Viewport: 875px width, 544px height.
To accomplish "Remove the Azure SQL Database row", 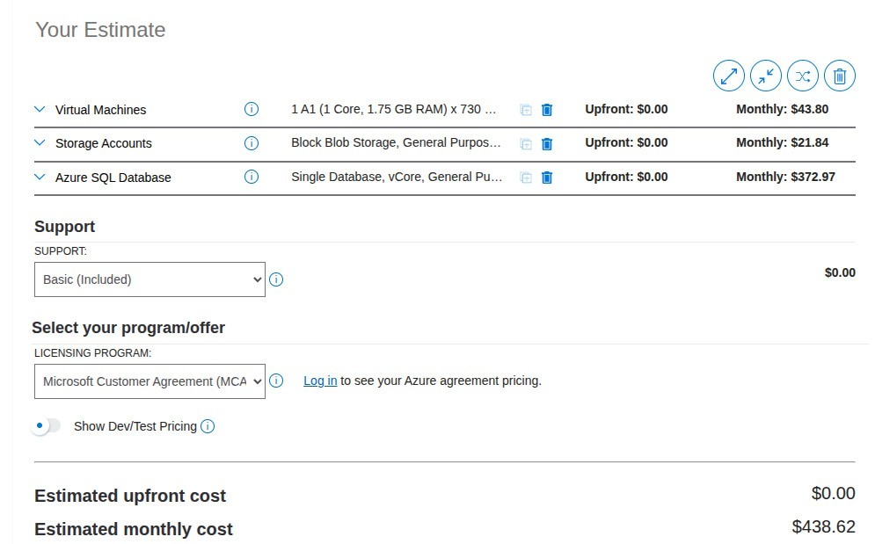I will [547, 178].
